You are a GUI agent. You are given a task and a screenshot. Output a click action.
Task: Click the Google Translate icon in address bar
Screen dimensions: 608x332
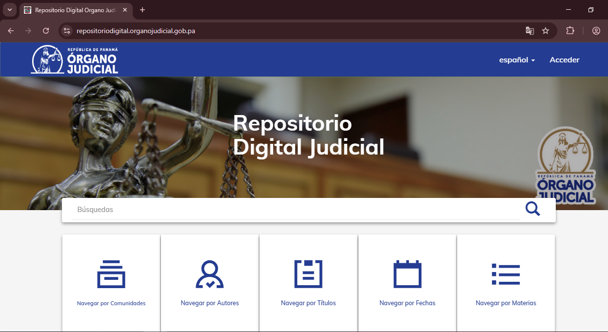[529, 31]
